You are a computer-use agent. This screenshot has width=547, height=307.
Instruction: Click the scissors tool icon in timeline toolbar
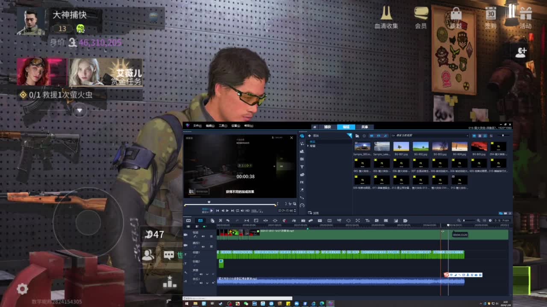(x=221, y=220)
